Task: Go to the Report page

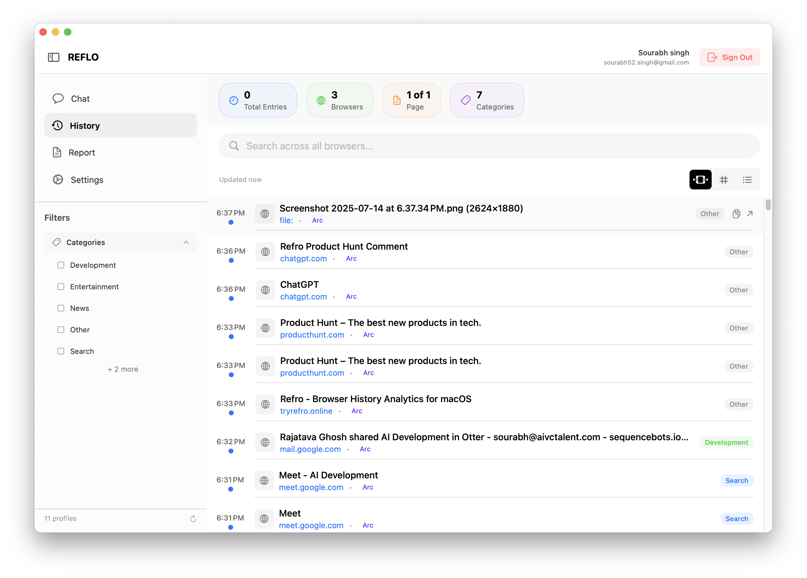Action: point(81,152)
